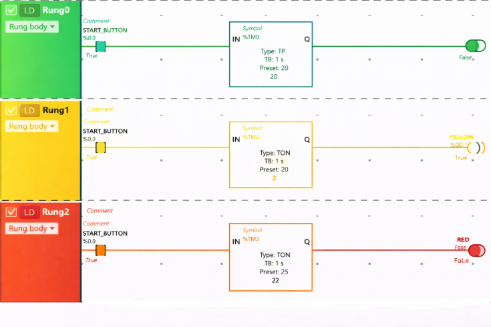Select the %TM3 TON timer block
The image size is (491, 327).
pos(271,257)
